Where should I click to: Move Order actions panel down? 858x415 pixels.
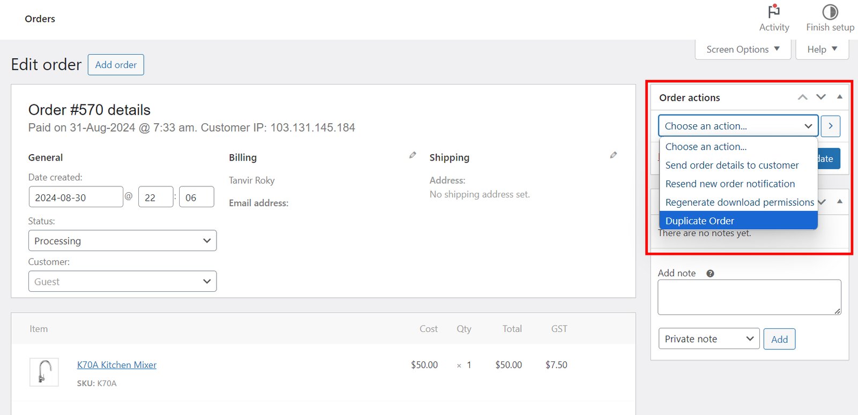coord(821,97)
